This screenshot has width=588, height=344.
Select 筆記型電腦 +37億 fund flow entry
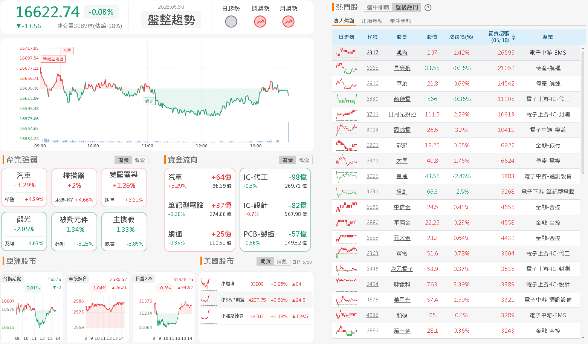pos(200,209)
